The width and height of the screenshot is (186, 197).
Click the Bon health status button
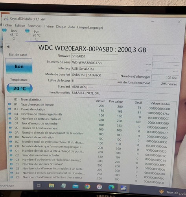(19, 66)
